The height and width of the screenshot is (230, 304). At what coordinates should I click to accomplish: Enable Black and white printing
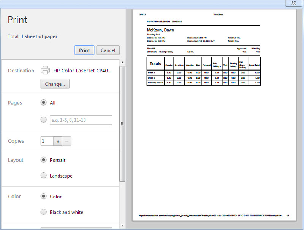(44, 212)
